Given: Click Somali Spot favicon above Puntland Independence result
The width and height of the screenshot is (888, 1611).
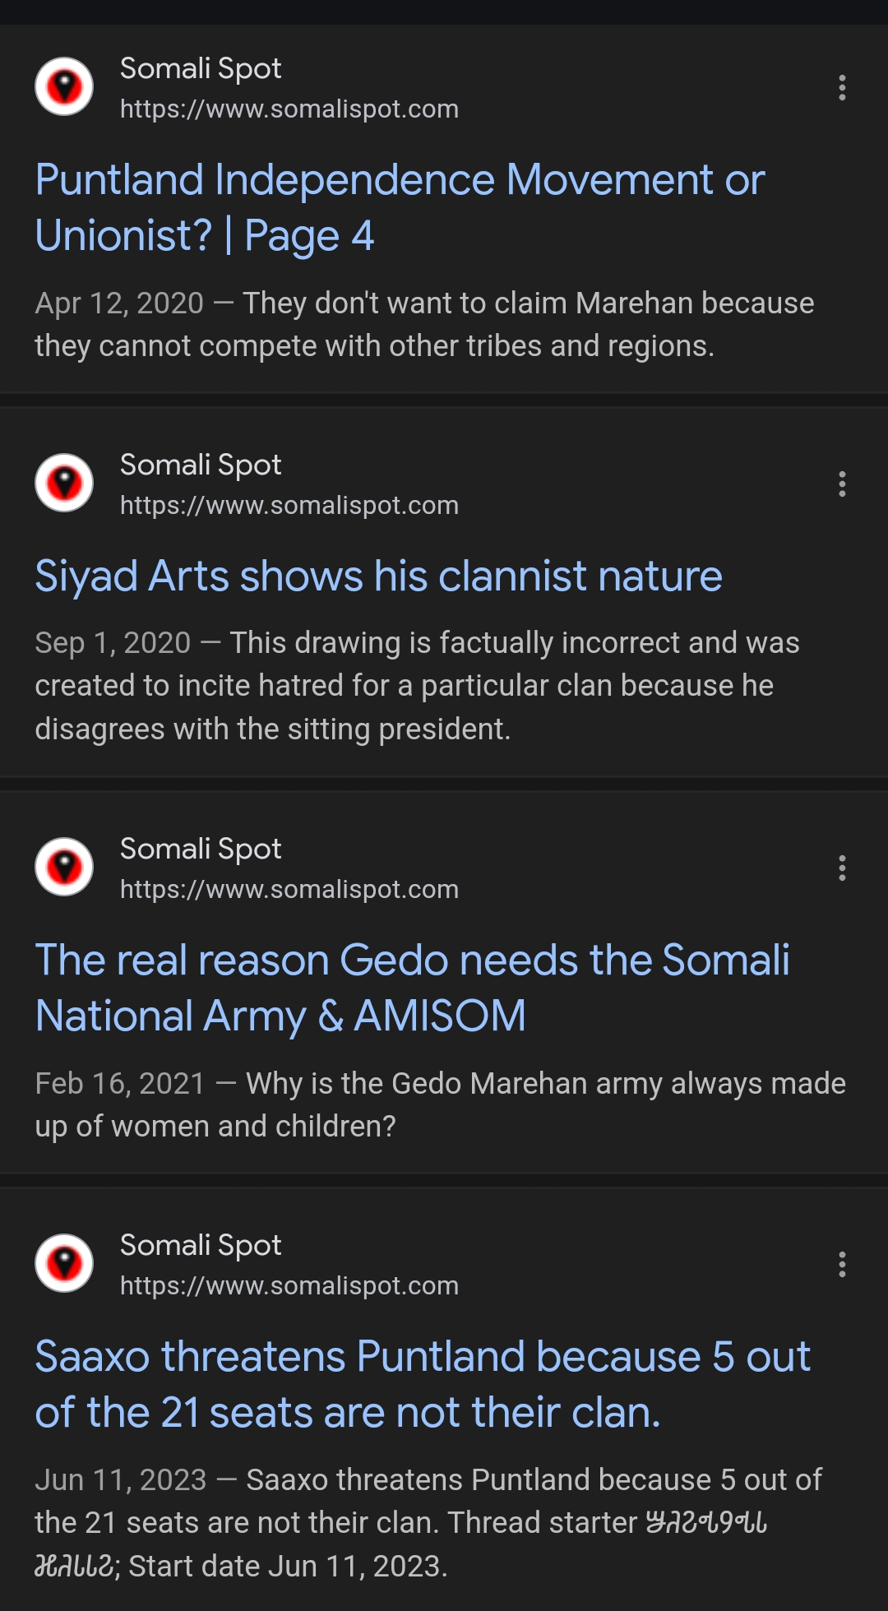Looking at the screenshot, I should point(64,87).
